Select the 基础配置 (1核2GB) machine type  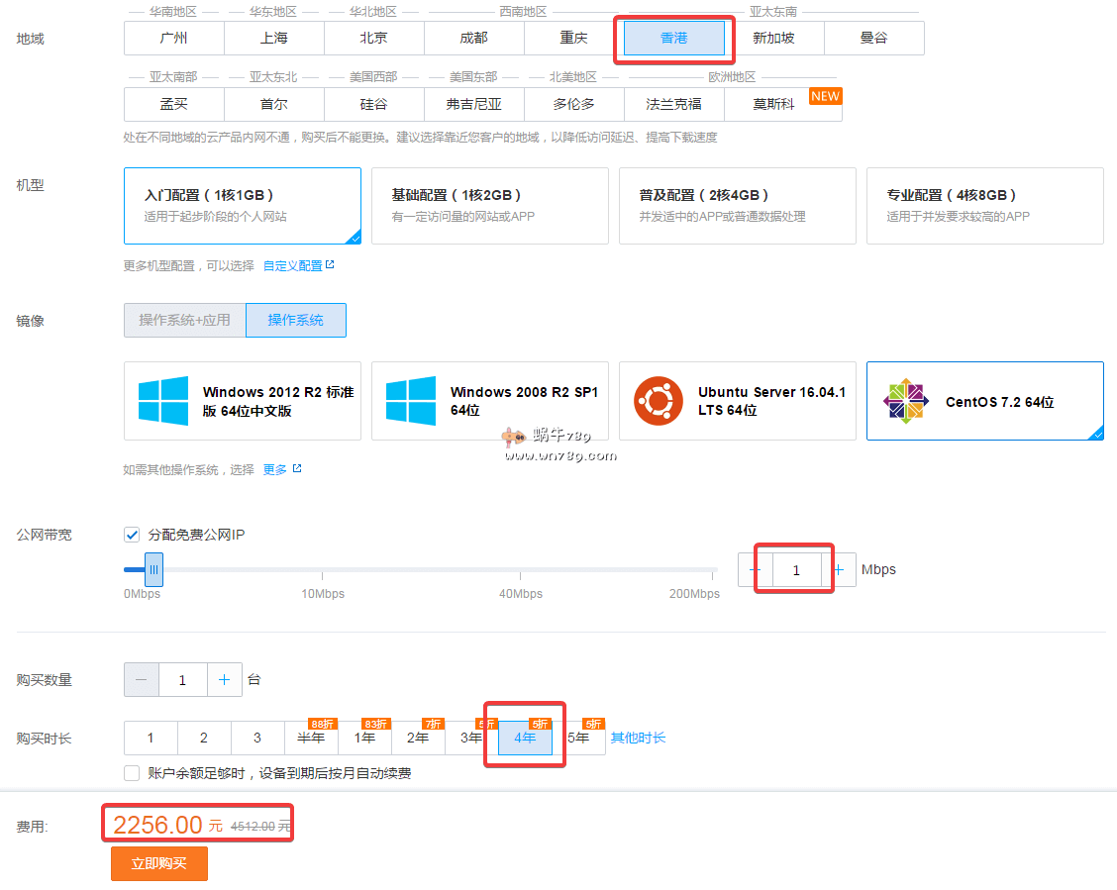click(x=489, y=205)
